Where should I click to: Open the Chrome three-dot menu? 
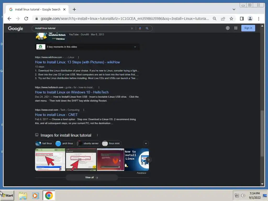(x=259, y=19)
